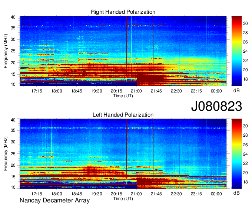This screenshot has height=205, width=252.
Task: Click the 18:00 tick label on bottom plot
Action: pyautogui.click(x=57, y=194)
